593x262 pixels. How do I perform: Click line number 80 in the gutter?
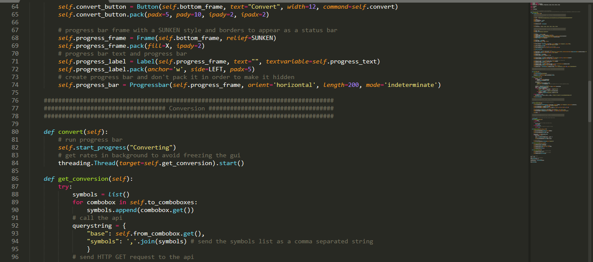click(x=15, y=131)
